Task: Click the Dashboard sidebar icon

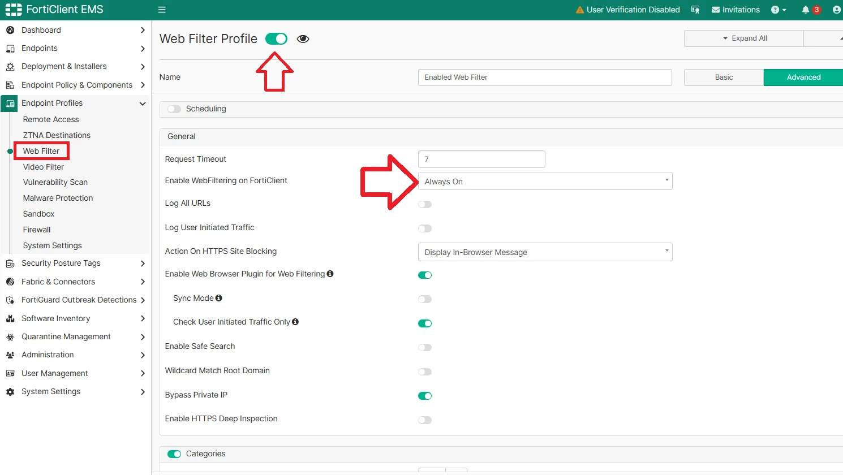Action: click(x=10, y=30)
